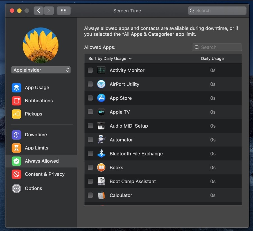Click the Allowed Apps search field
This screenshot has height=231, width=253.
217,47
